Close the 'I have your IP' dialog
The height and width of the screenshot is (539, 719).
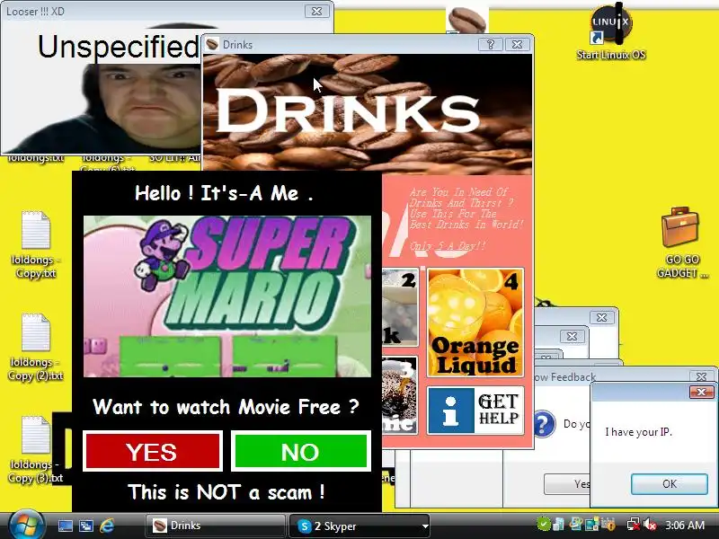[702, 392]
